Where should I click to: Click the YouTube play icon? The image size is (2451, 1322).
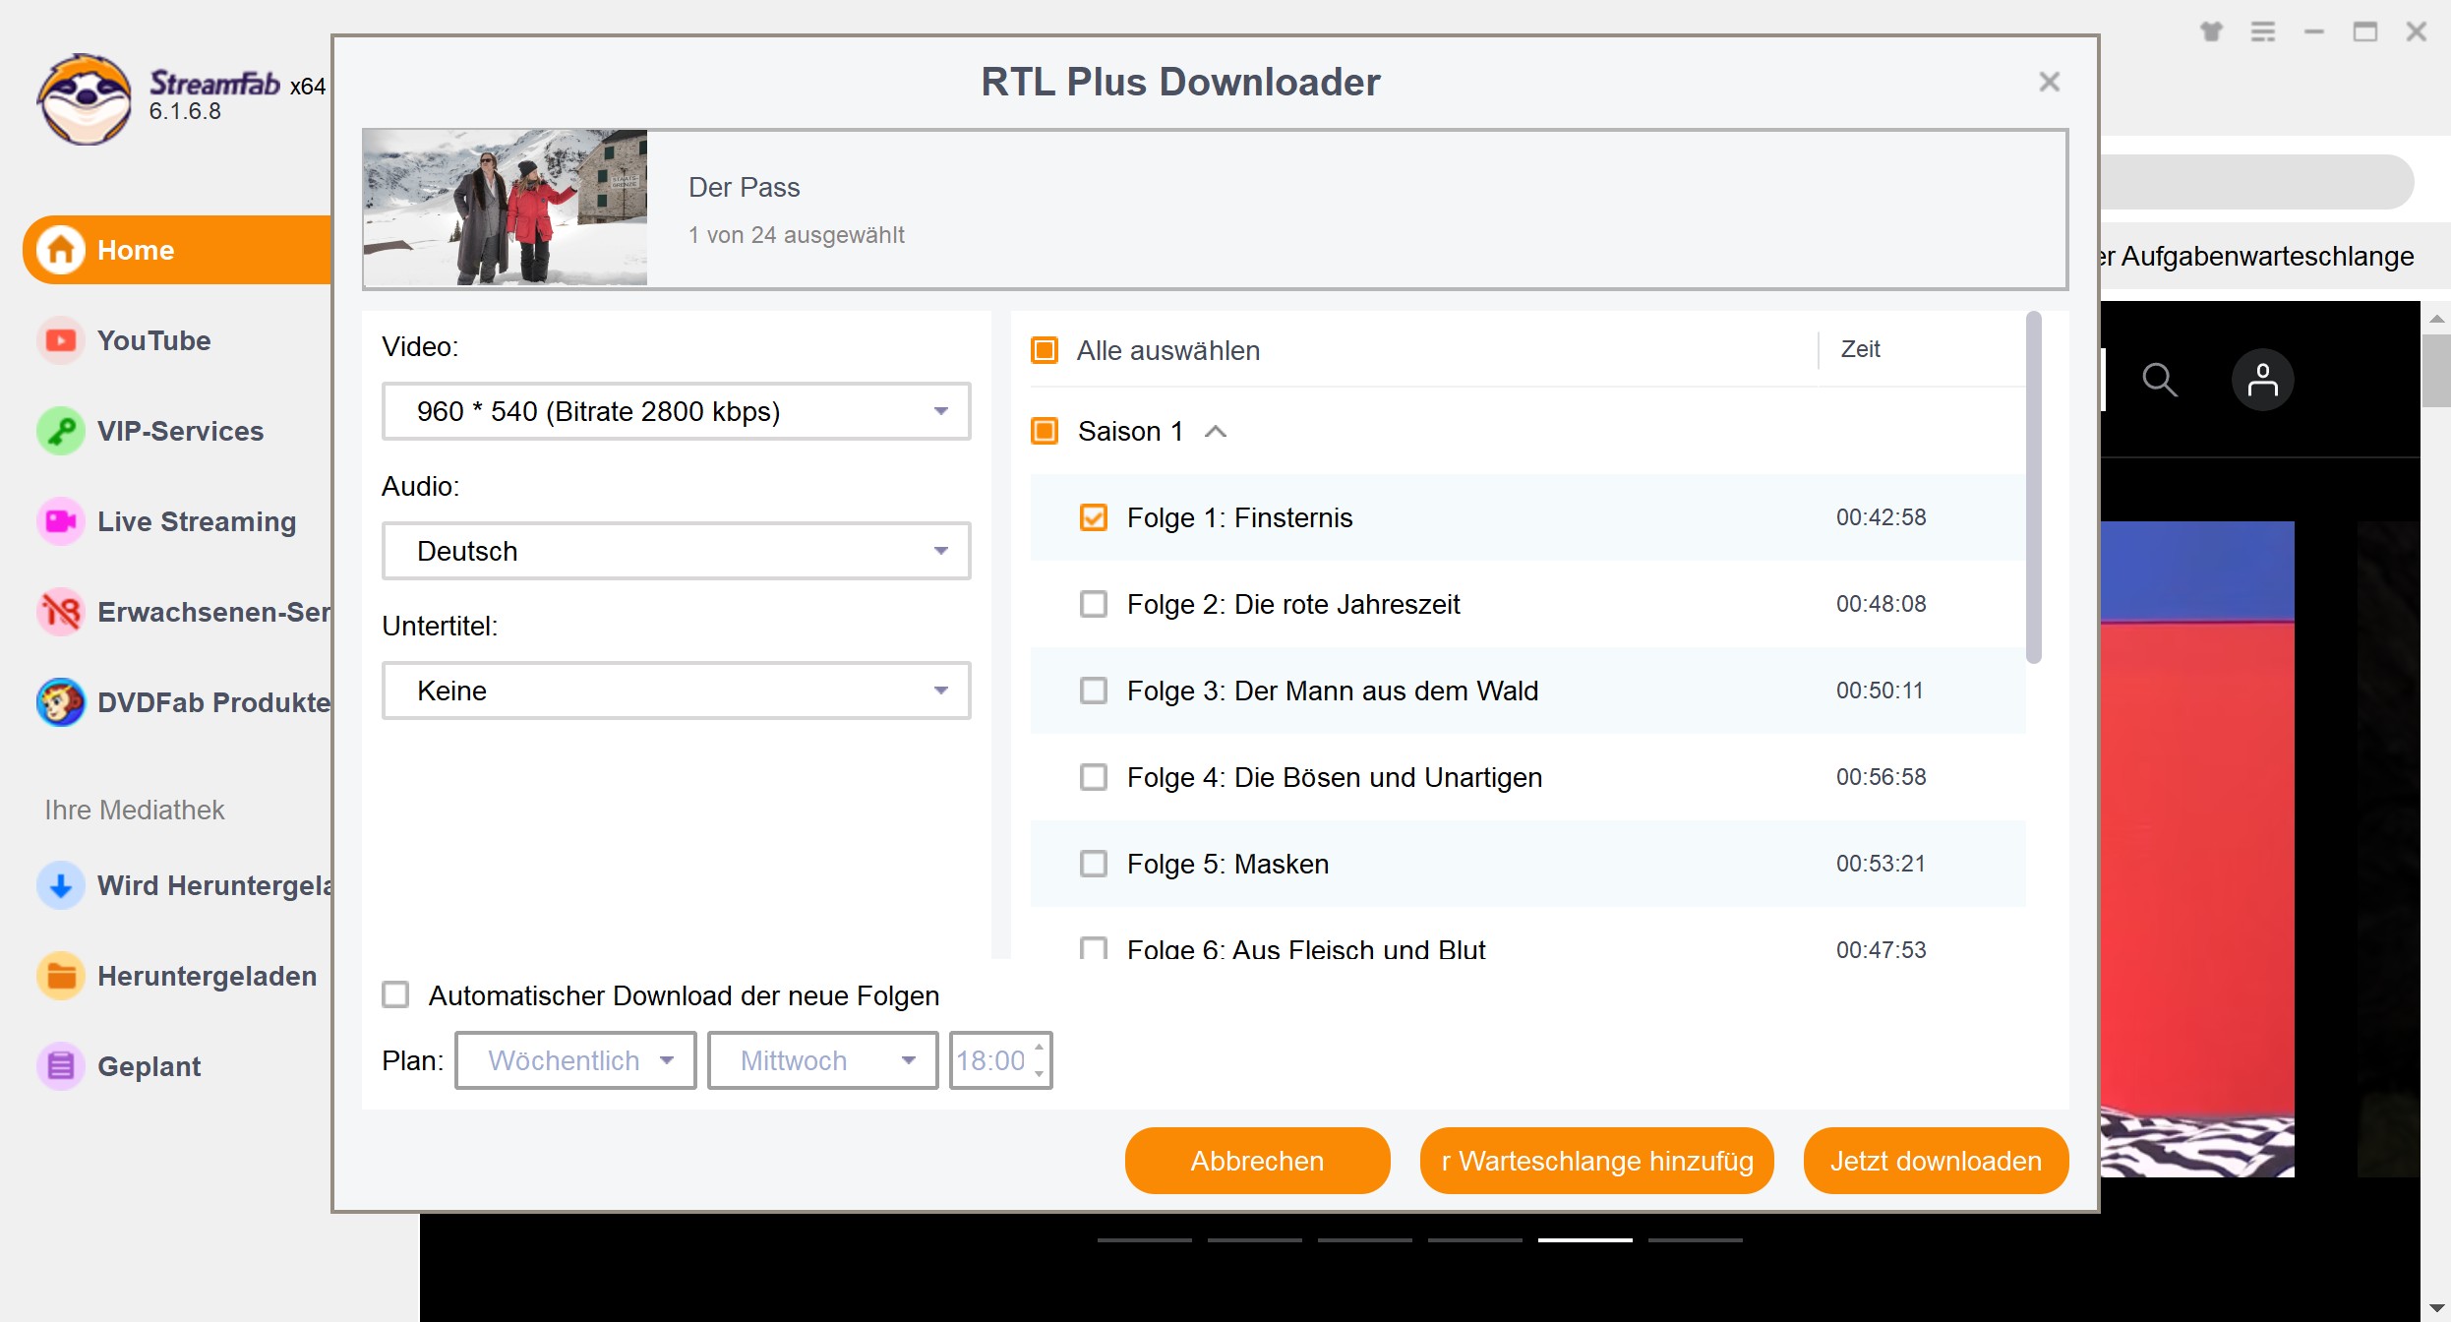(61, 340)
